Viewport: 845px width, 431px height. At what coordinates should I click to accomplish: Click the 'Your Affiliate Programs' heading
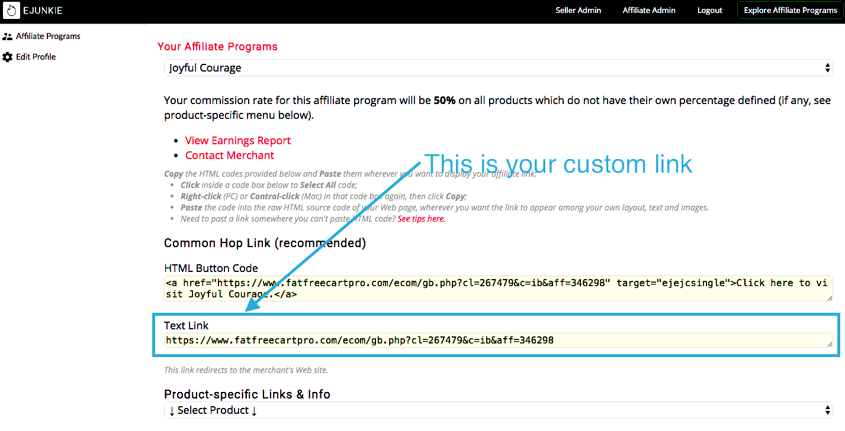[217, 47]
